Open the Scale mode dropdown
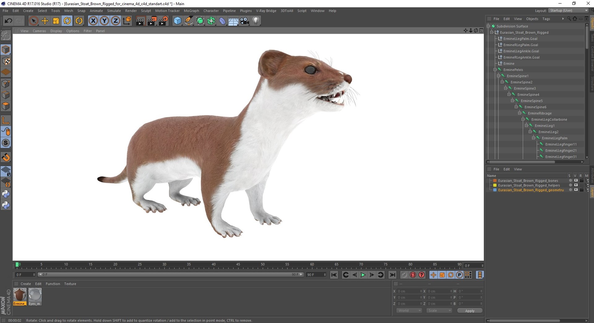Screen dimensions: 594x323 [439, 311]
